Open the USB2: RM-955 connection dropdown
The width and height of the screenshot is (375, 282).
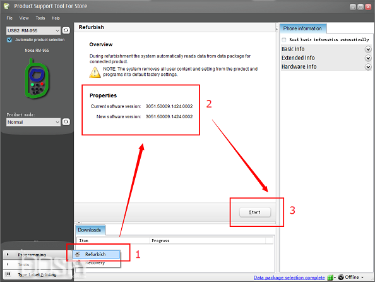coord(33,31)
